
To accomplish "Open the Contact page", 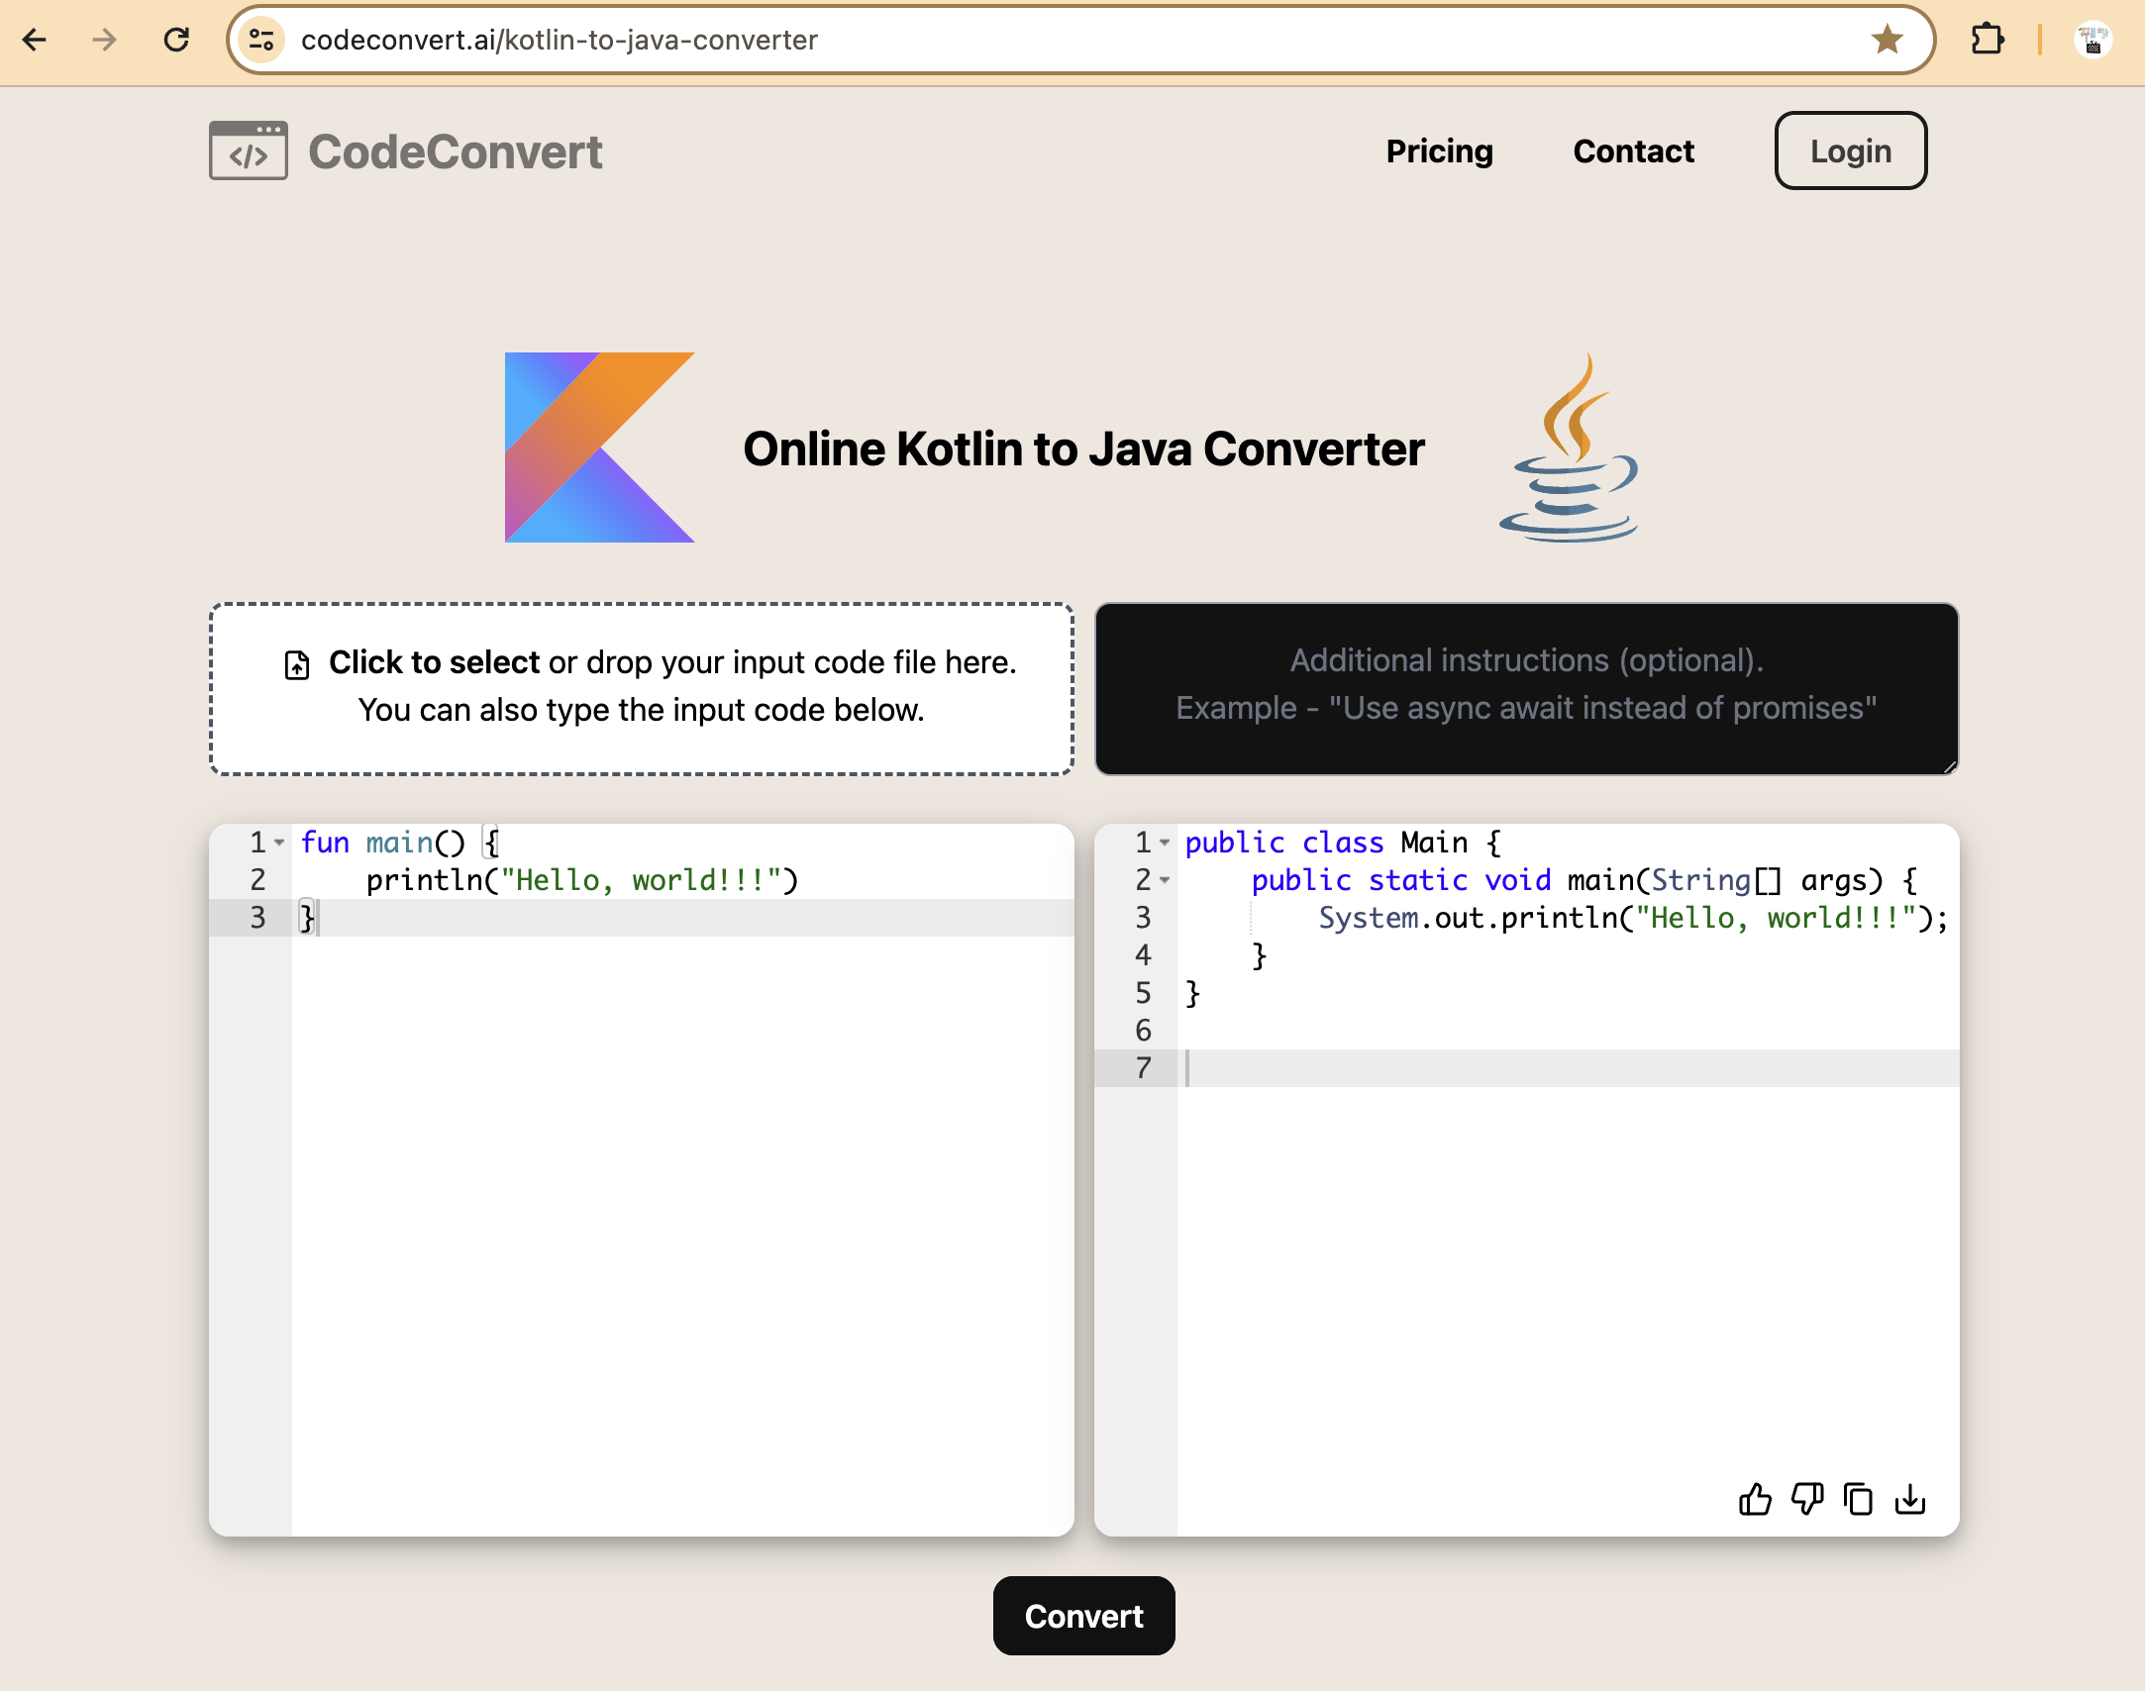I will tap(1633, 150).
